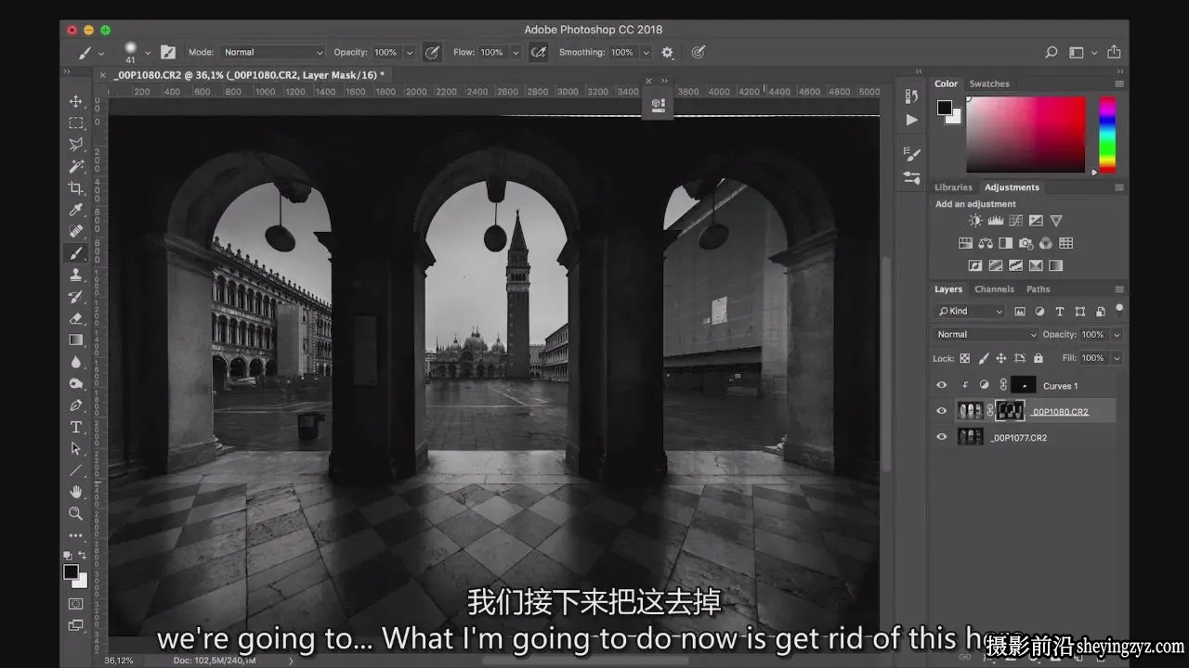Open the layer filter Kind dropdown

pyautogui.click(x=970, y=311)
